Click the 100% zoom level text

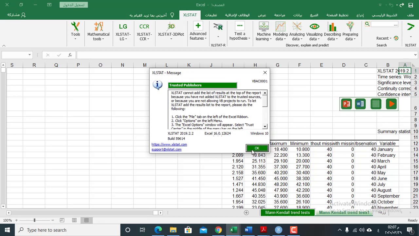click(7, 220)
